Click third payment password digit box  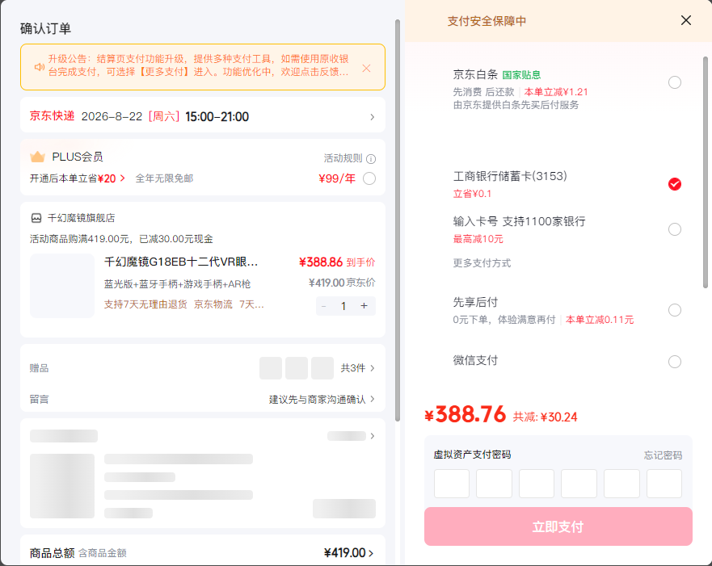tap(537, 484)
